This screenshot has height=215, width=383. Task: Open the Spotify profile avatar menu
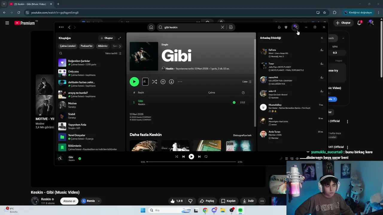click(295, 27)
